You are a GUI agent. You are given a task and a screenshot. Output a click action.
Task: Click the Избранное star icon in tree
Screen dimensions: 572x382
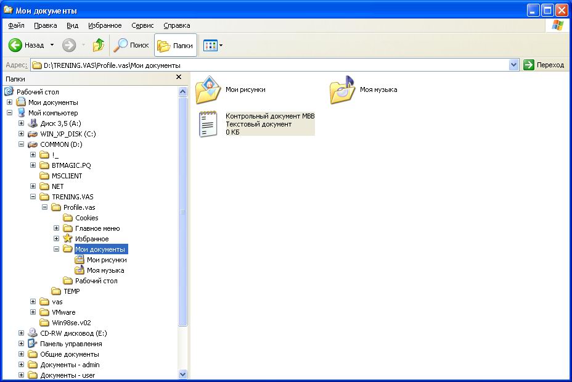67,238
